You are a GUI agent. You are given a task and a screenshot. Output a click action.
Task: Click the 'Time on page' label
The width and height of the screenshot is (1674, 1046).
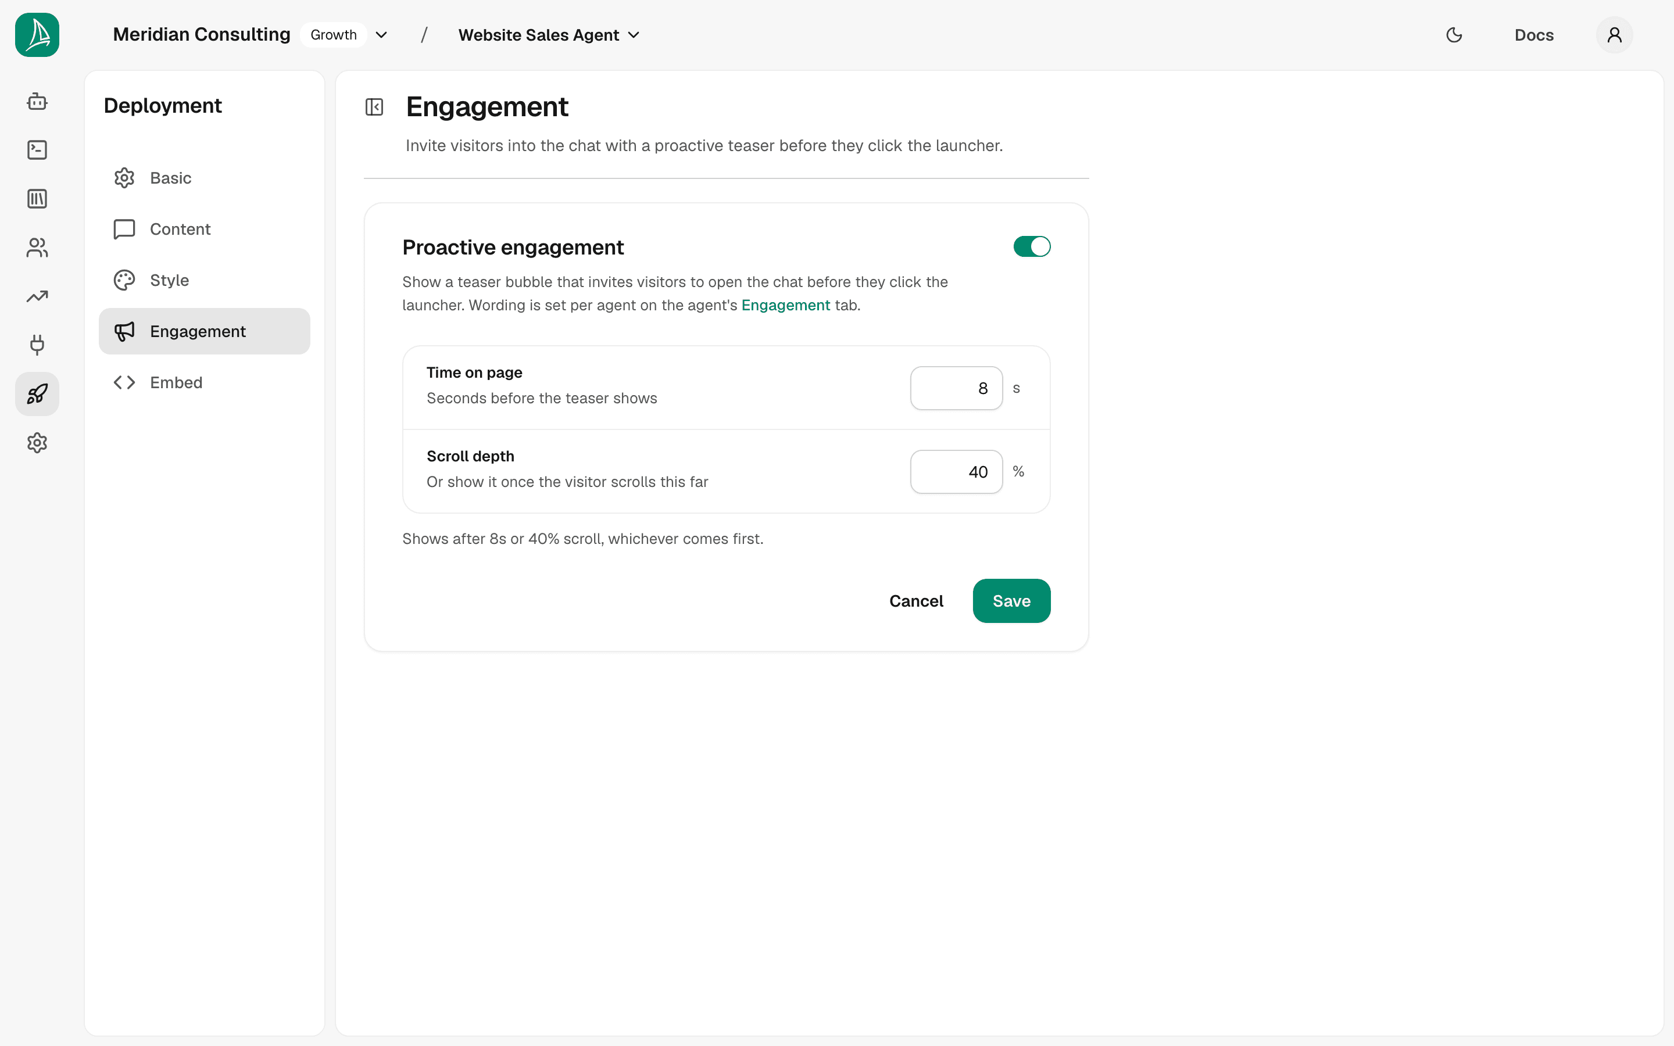[x=474, y=372]
